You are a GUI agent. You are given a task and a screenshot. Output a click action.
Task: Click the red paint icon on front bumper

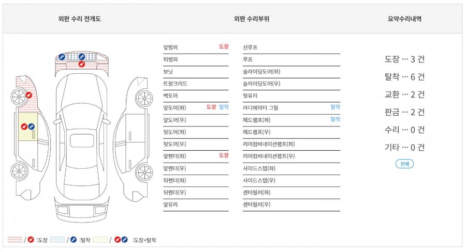pyautogui.click(x=81, y=64)
